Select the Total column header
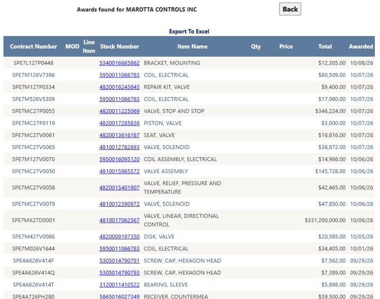 (x=325, y=46)
